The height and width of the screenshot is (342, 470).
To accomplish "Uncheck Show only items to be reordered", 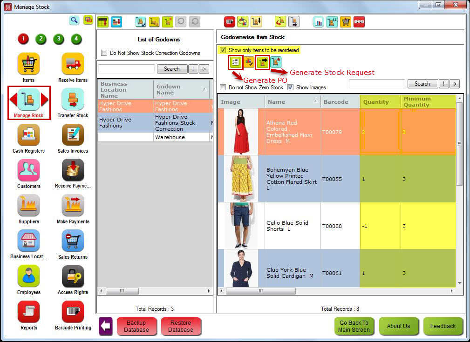I will click(222, 50).
